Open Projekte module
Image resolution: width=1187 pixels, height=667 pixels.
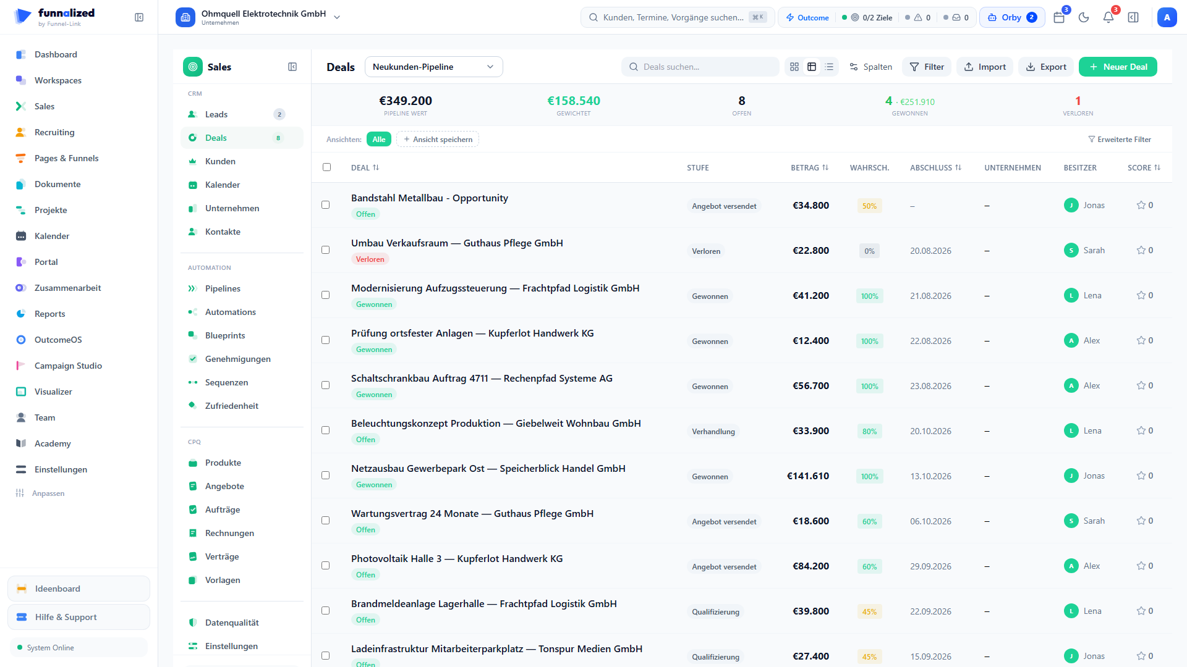(79, 210)
